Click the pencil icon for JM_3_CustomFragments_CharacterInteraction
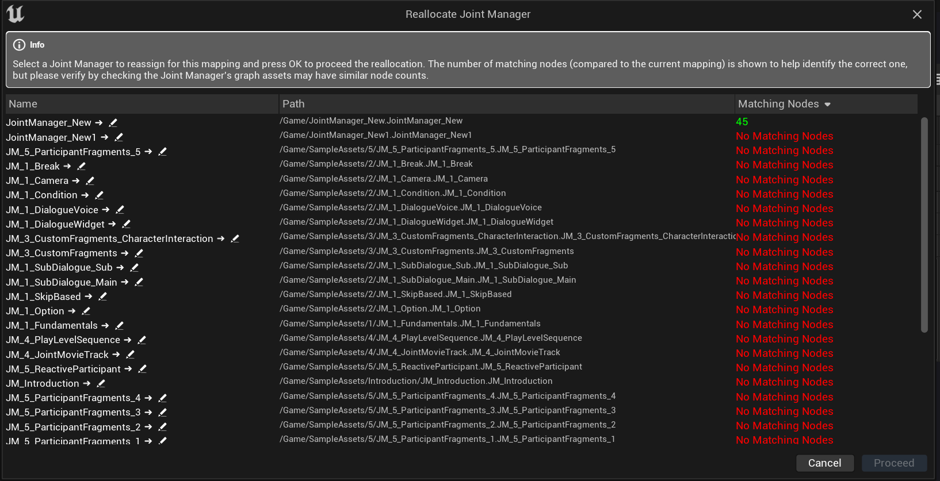The width and height of the screenshot is (940, 481). [235, 238]
